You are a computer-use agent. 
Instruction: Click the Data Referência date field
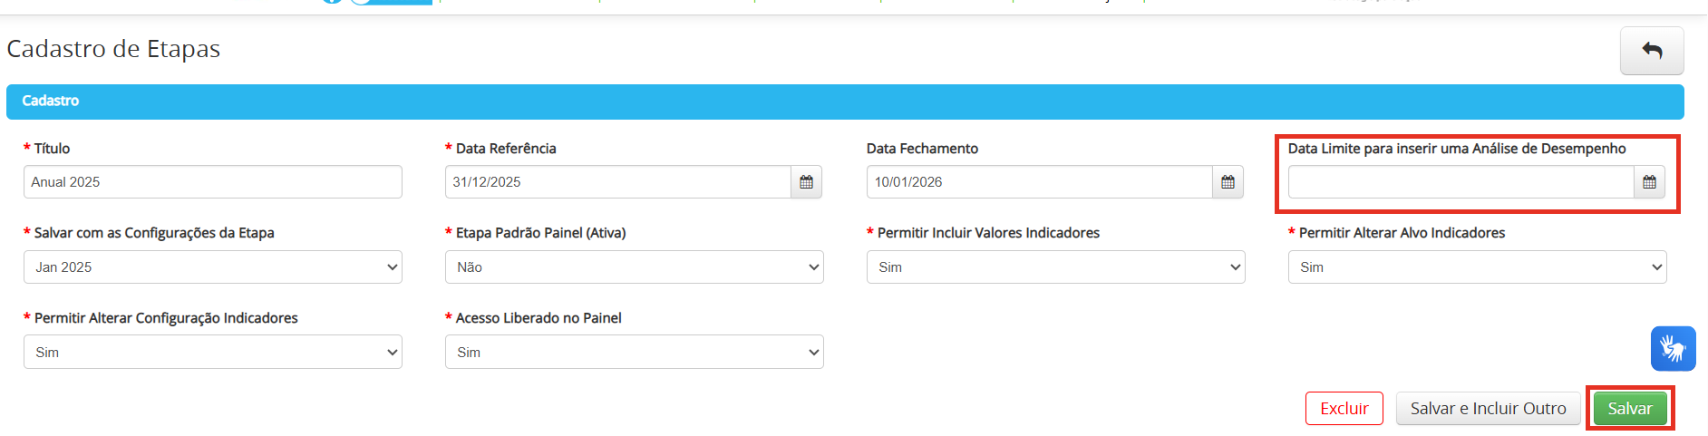pos(618,182)
